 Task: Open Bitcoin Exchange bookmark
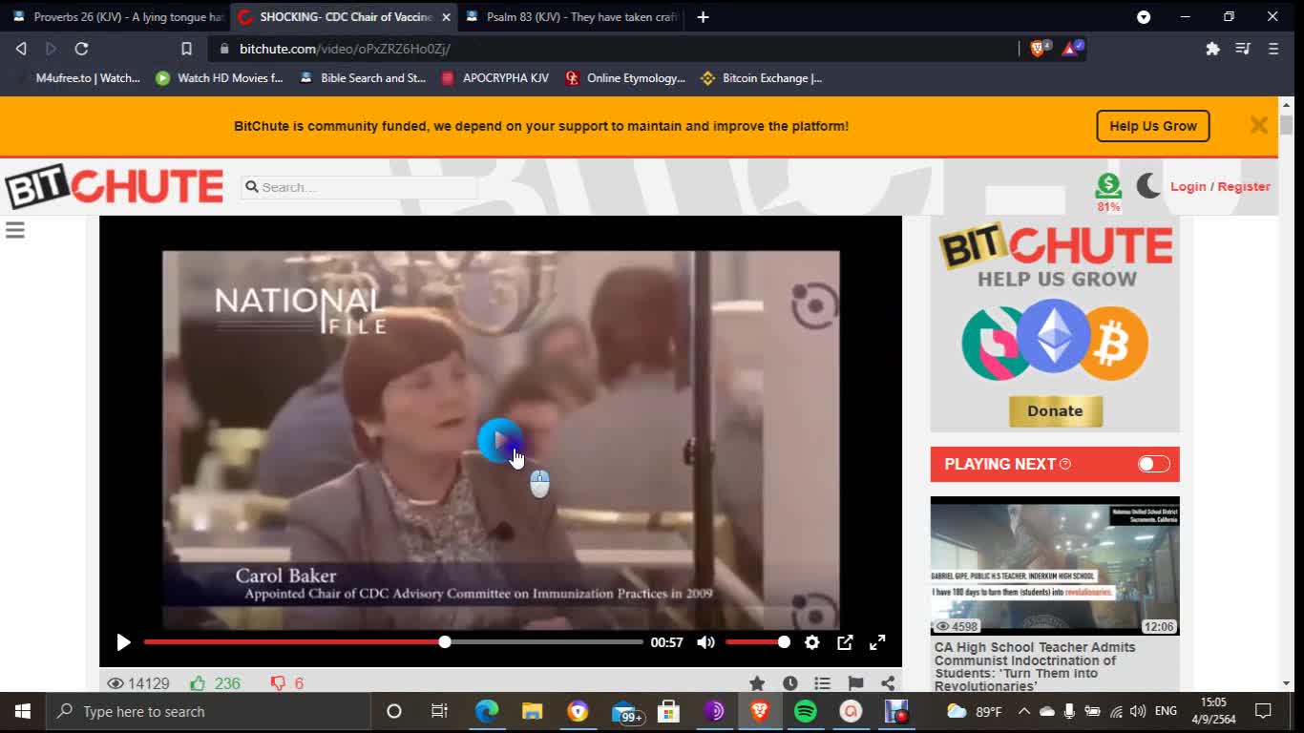click(761, 78)
